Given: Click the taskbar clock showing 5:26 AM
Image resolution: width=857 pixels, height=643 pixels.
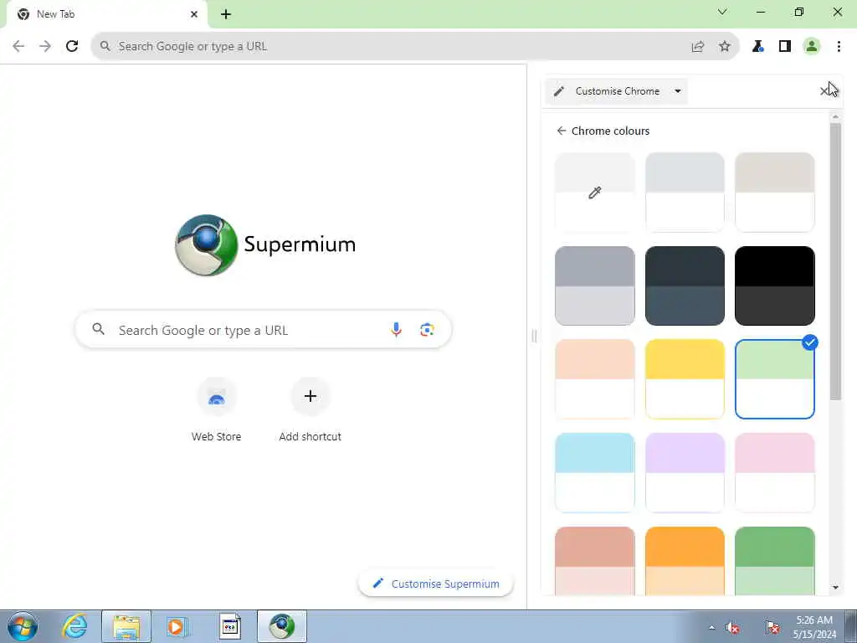Looking at the screenshot, I should tap(814, 627).
